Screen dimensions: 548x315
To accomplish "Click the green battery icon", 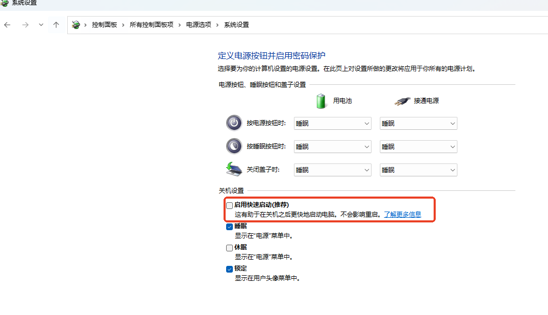I will [321, 101].
